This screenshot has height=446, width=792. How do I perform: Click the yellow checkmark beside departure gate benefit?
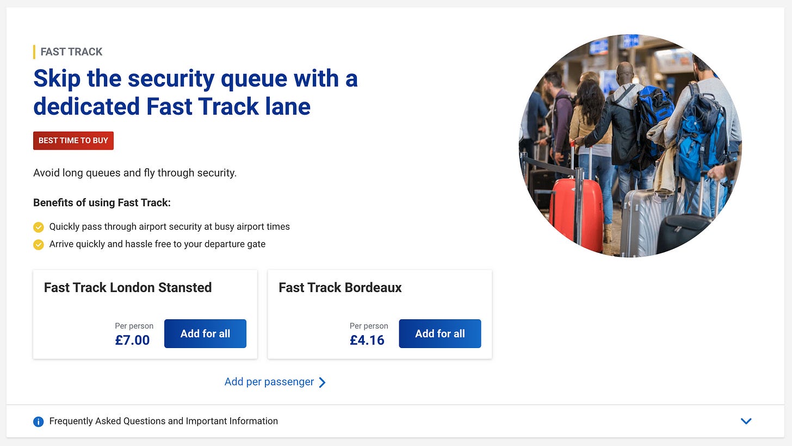(39, 244)
